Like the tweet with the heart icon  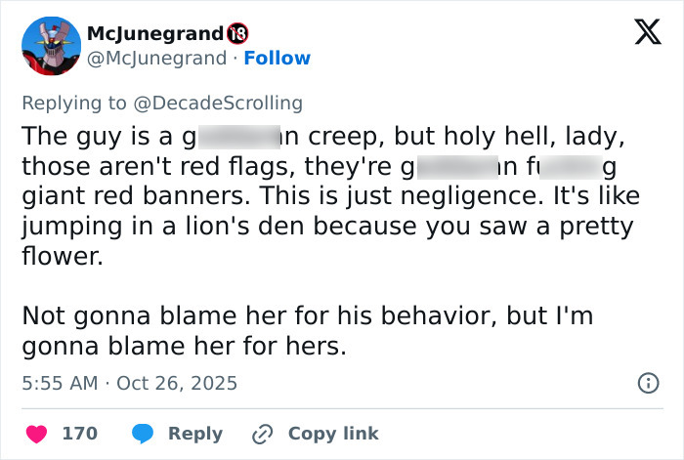click(x=36, y=433)
